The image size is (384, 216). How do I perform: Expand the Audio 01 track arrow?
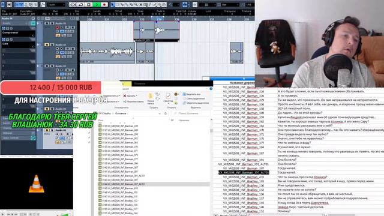(38, 23)
